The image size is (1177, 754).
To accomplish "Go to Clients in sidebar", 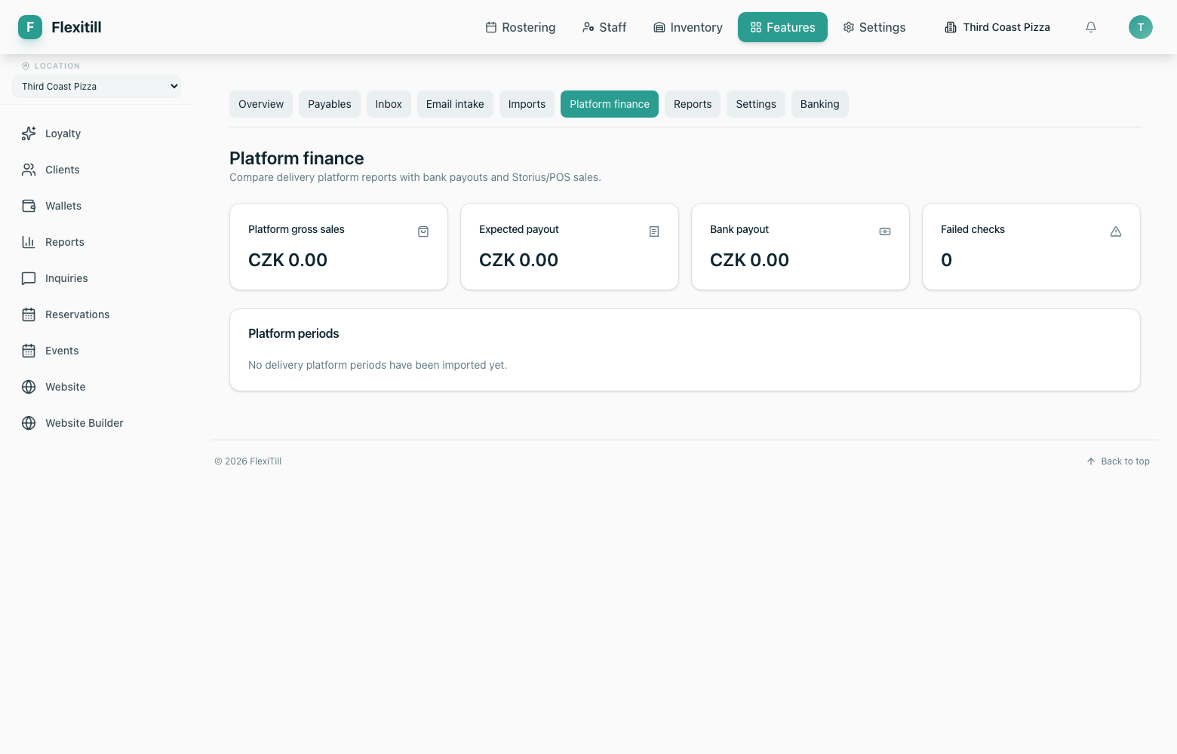I will coord(97,170).
